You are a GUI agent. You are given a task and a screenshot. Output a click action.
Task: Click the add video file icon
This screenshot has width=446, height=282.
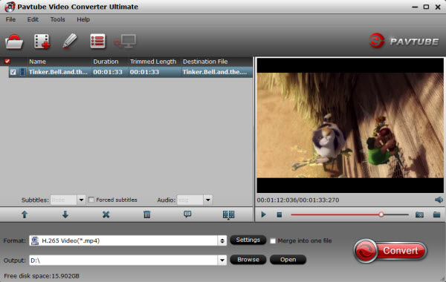[42, 42]
